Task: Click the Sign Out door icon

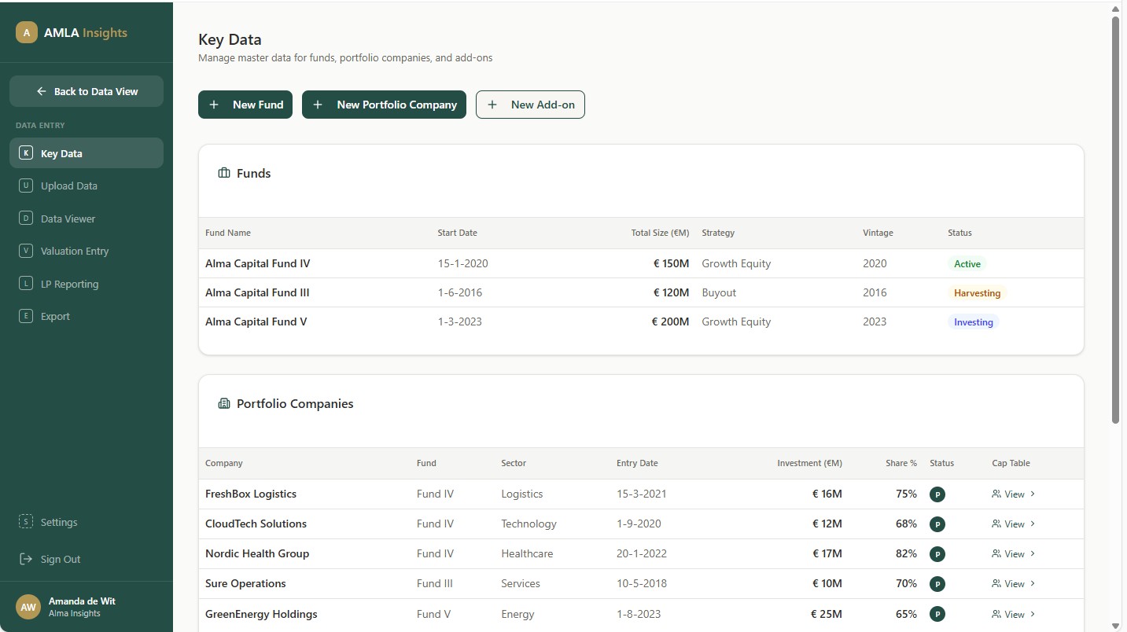Action: 26,559
